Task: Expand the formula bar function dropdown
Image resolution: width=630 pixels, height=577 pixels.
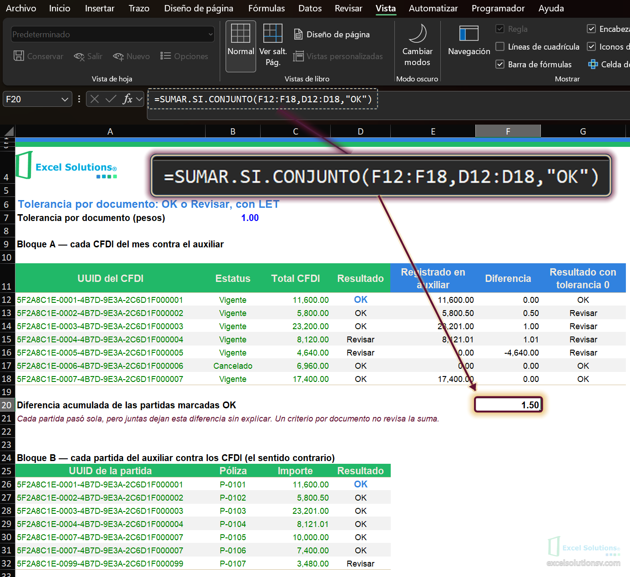Action: pos(139,99)
